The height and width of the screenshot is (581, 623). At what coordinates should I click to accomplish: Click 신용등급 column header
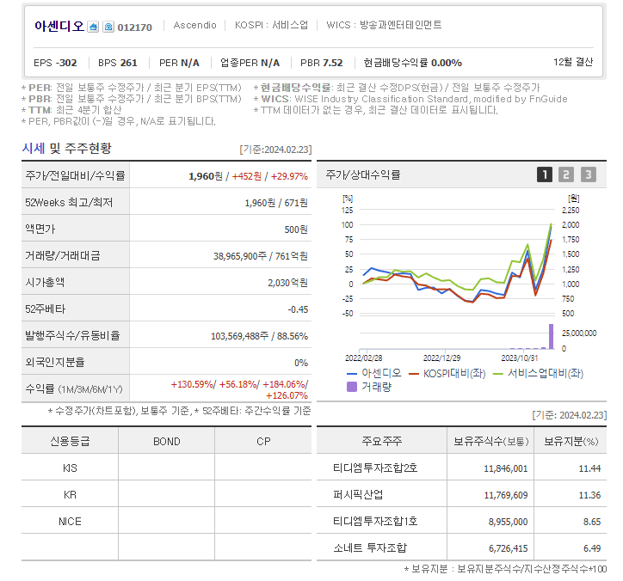pos(70,441)
